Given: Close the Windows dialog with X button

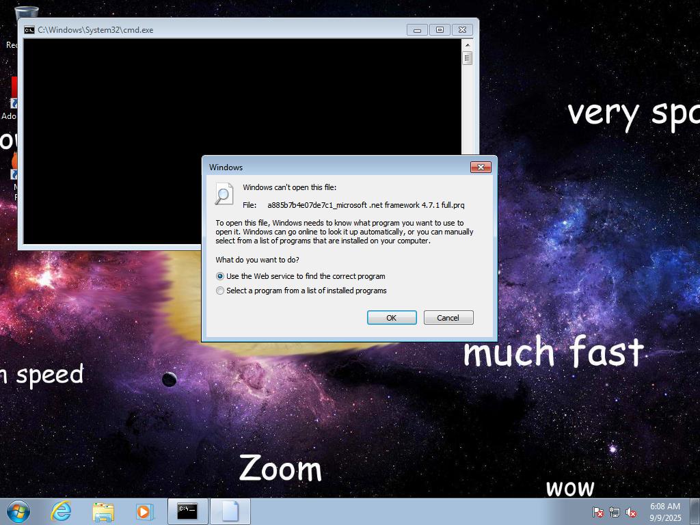Looking at the screenshot, I should [481, 167].
